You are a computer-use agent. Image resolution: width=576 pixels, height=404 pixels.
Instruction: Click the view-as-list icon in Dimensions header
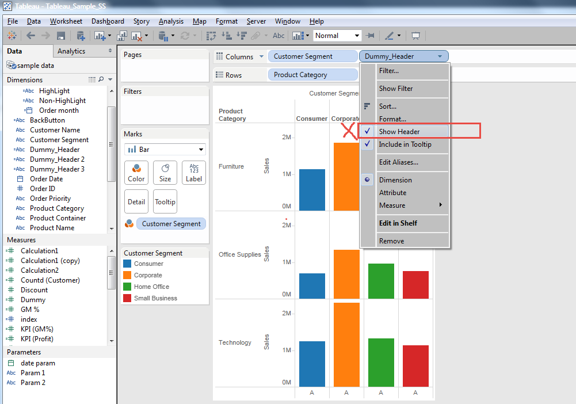[x=92, y=79]
